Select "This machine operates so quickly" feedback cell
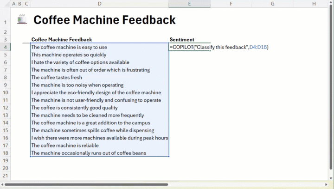The height and width of the screenshot is (189, 334). point(69,55)
